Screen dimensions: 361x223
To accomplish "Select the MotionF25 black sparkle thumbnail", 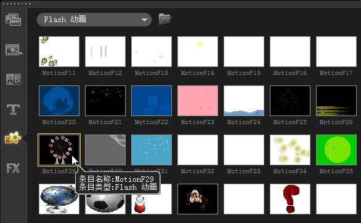I will [290, 101].
